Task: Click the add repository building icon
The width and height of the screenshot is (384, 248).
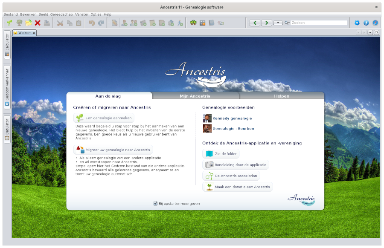Action: pyautogui.click(x=171, y=23)
